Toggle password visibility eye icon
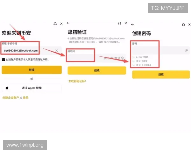 coord(186,50)
